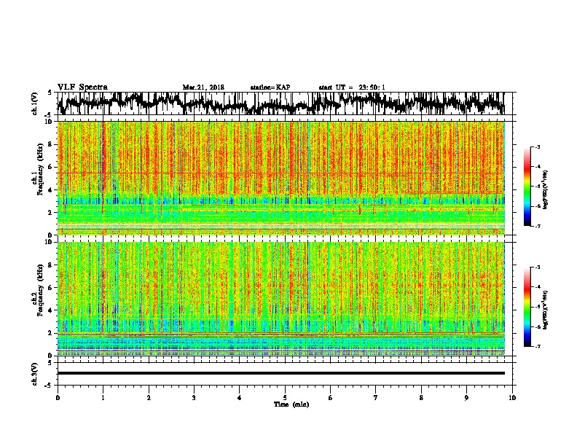Click the "10" frequency tick of ch.1 spectrogram
577x446 pixels.
point(49,122)
